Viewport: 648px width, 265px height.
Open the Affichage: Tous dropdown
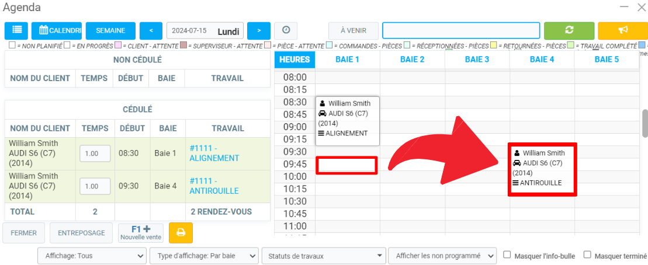(x=92, y=256)
